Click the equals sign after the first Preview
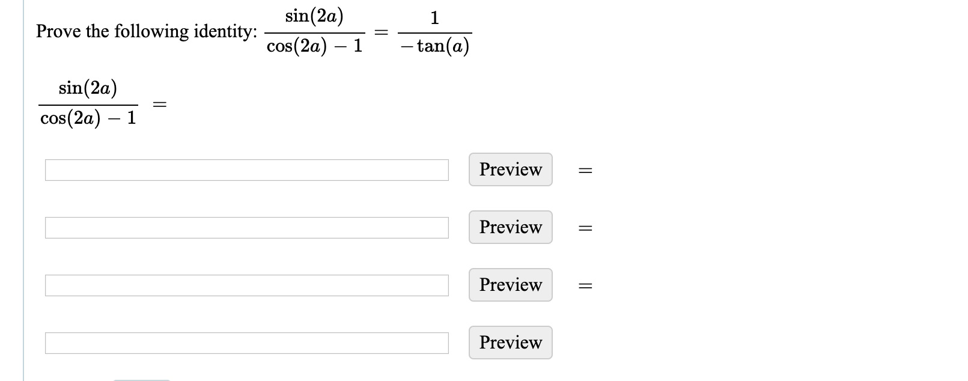Image resolution: width=968 pixels, height=381 pixels. (584, 171)
